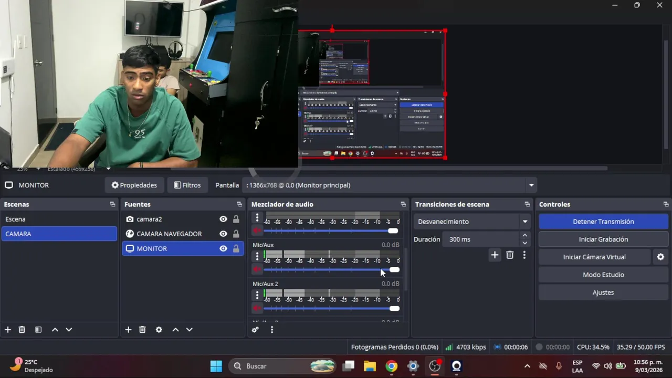Select the CAMARA scene
This screenshot has width=672, height=378.
tap(59, 234)
